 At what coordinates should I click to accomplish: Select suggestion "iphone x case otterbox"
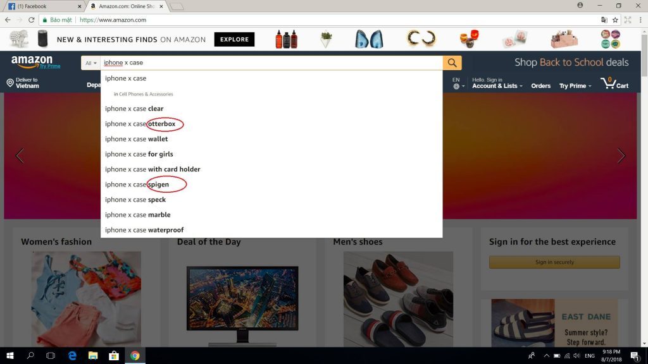click(271, 124)
